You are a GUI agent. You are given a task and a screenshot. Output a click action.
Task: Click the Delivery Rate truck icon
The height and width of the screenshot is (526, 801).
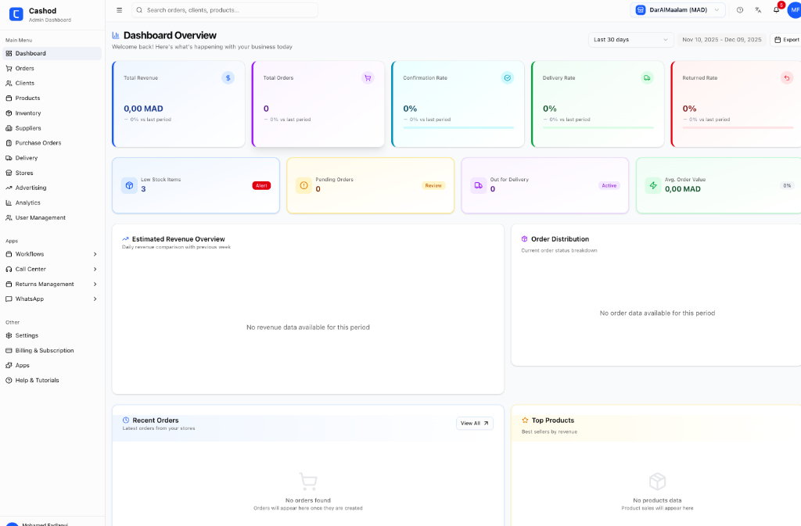click(647, 78)
